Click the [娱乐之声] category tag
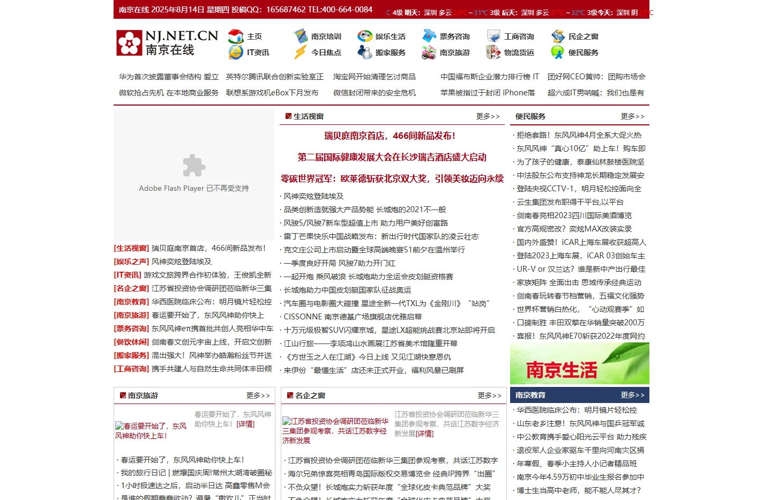 tap(131, 262)
